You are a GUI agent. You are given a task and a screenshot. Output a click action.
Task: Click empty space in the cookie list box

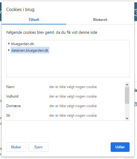[x=68, y=66]
